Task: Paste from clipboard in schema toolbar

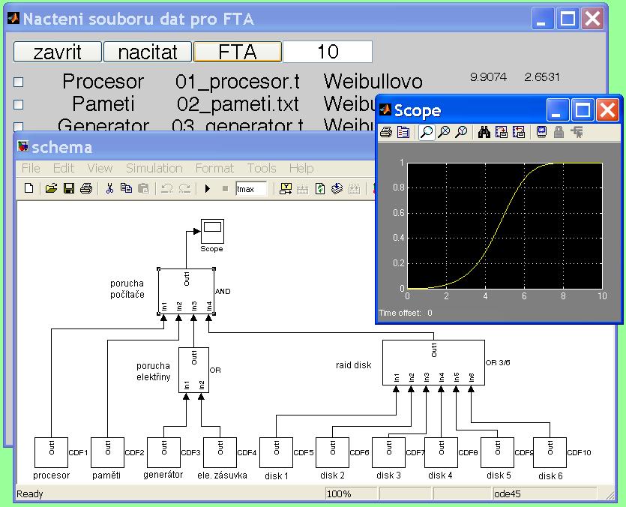Action: point(143,188)
